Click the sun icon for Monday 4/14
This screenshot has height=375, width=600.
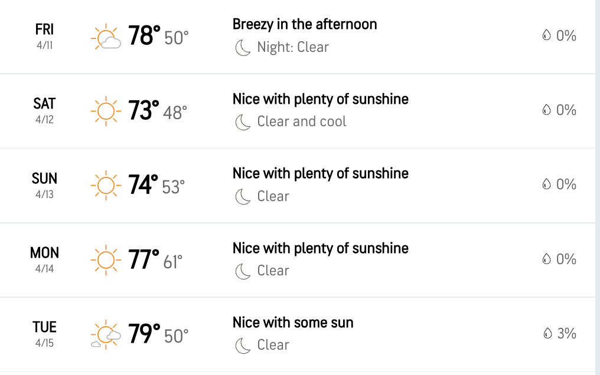[x=106, y=260]
